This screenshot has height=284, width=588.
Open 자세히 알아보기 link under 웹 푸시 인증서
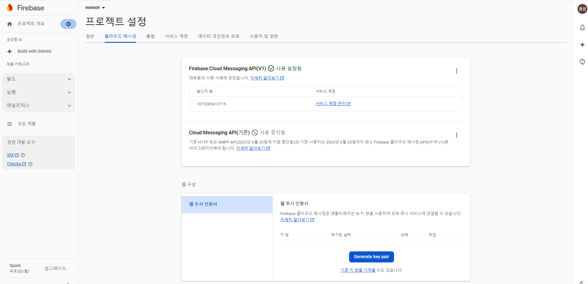coord(297,220)
